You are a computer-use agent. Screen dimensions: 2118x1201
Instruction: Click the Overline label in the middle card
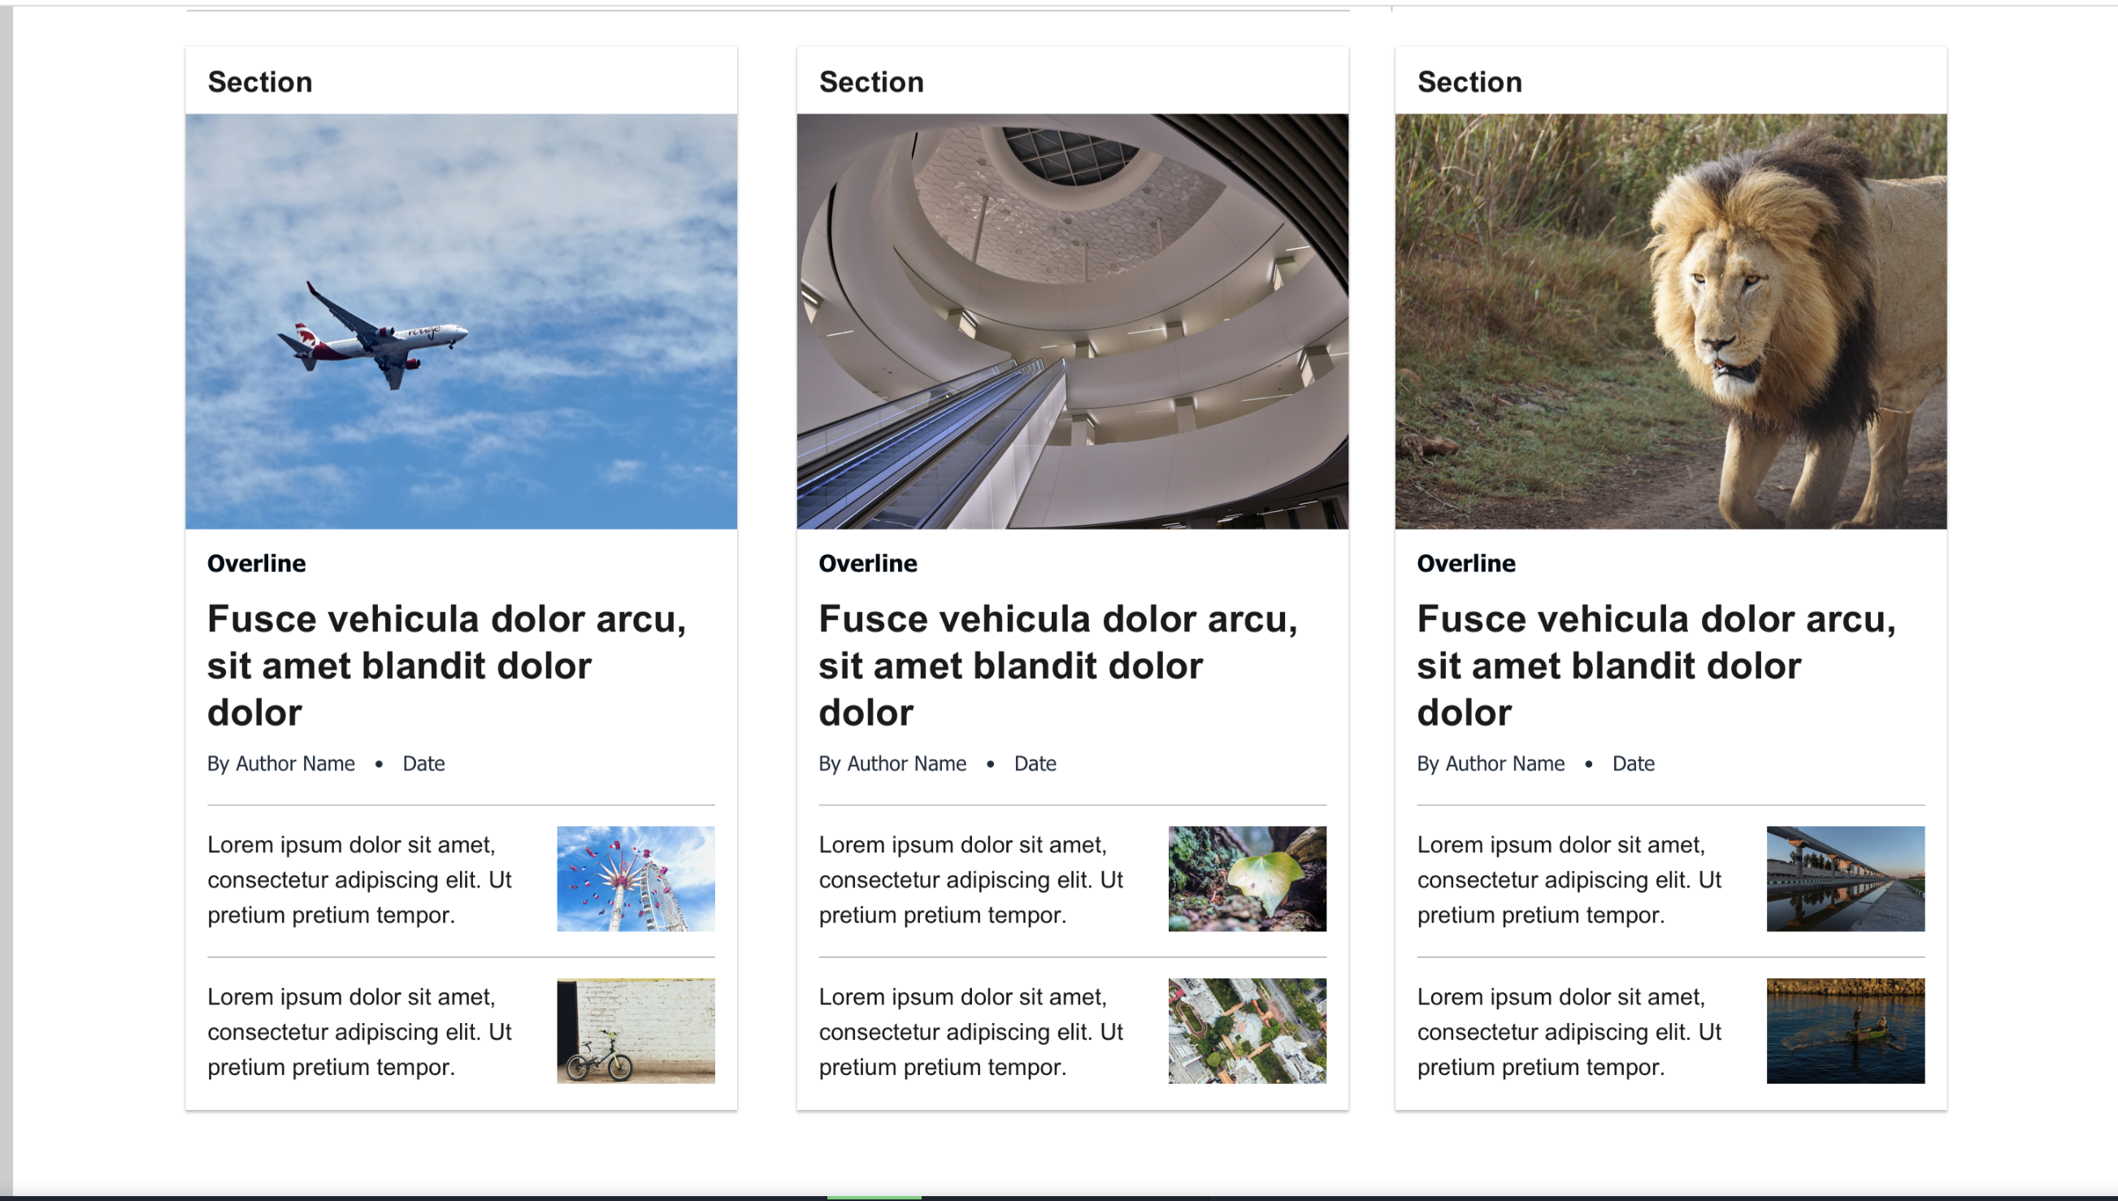pos(868,563)
